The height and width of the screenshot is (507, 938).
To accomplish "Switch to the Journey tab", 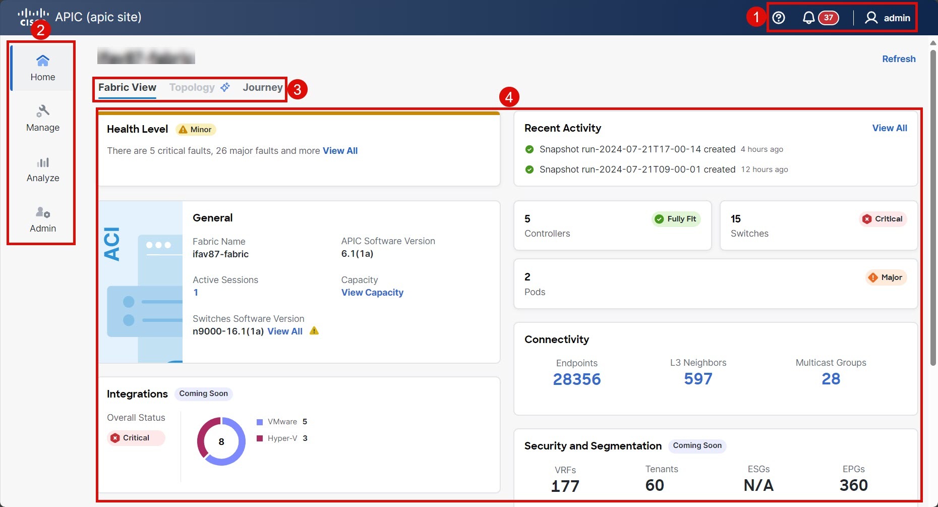I will (263, 87).
